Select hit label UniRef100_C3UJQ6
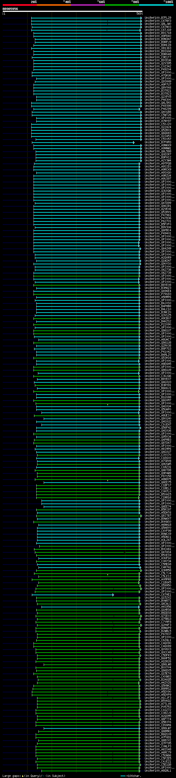 tap(158, 376)
